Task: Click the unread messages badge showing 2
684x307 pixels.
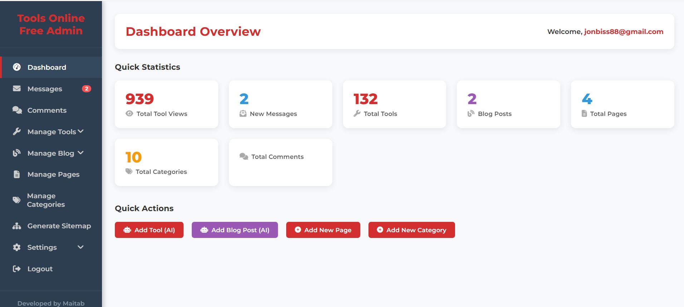Action: (x=86, y=89)
